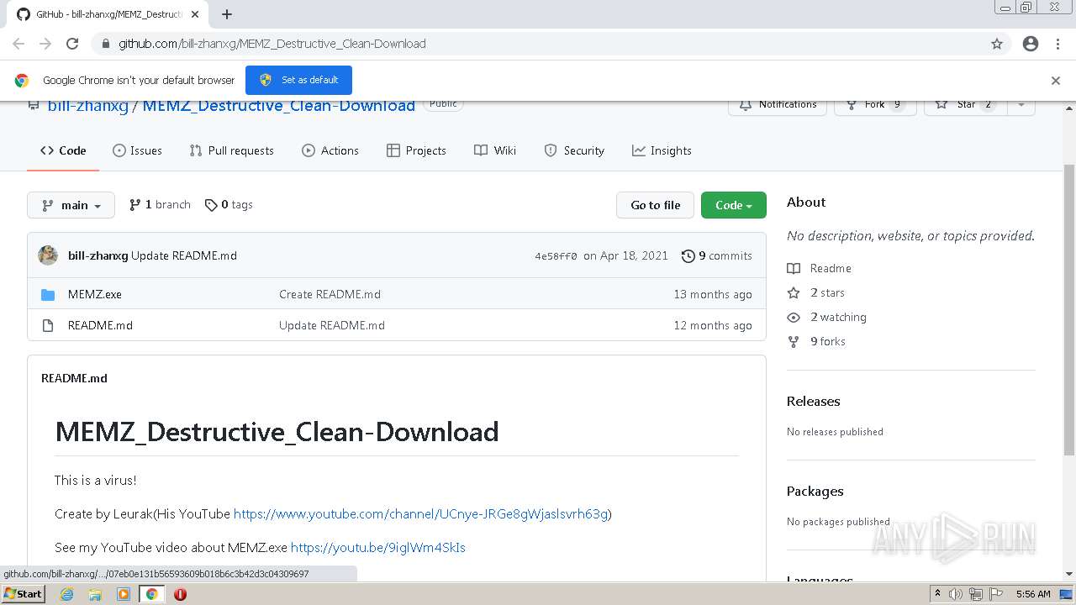Image resolution: width=1076 pixels, height=605 pixels.
Task: Open the Update README.md latest commit message
Action: pyautogui.click(x=184, y=255)
